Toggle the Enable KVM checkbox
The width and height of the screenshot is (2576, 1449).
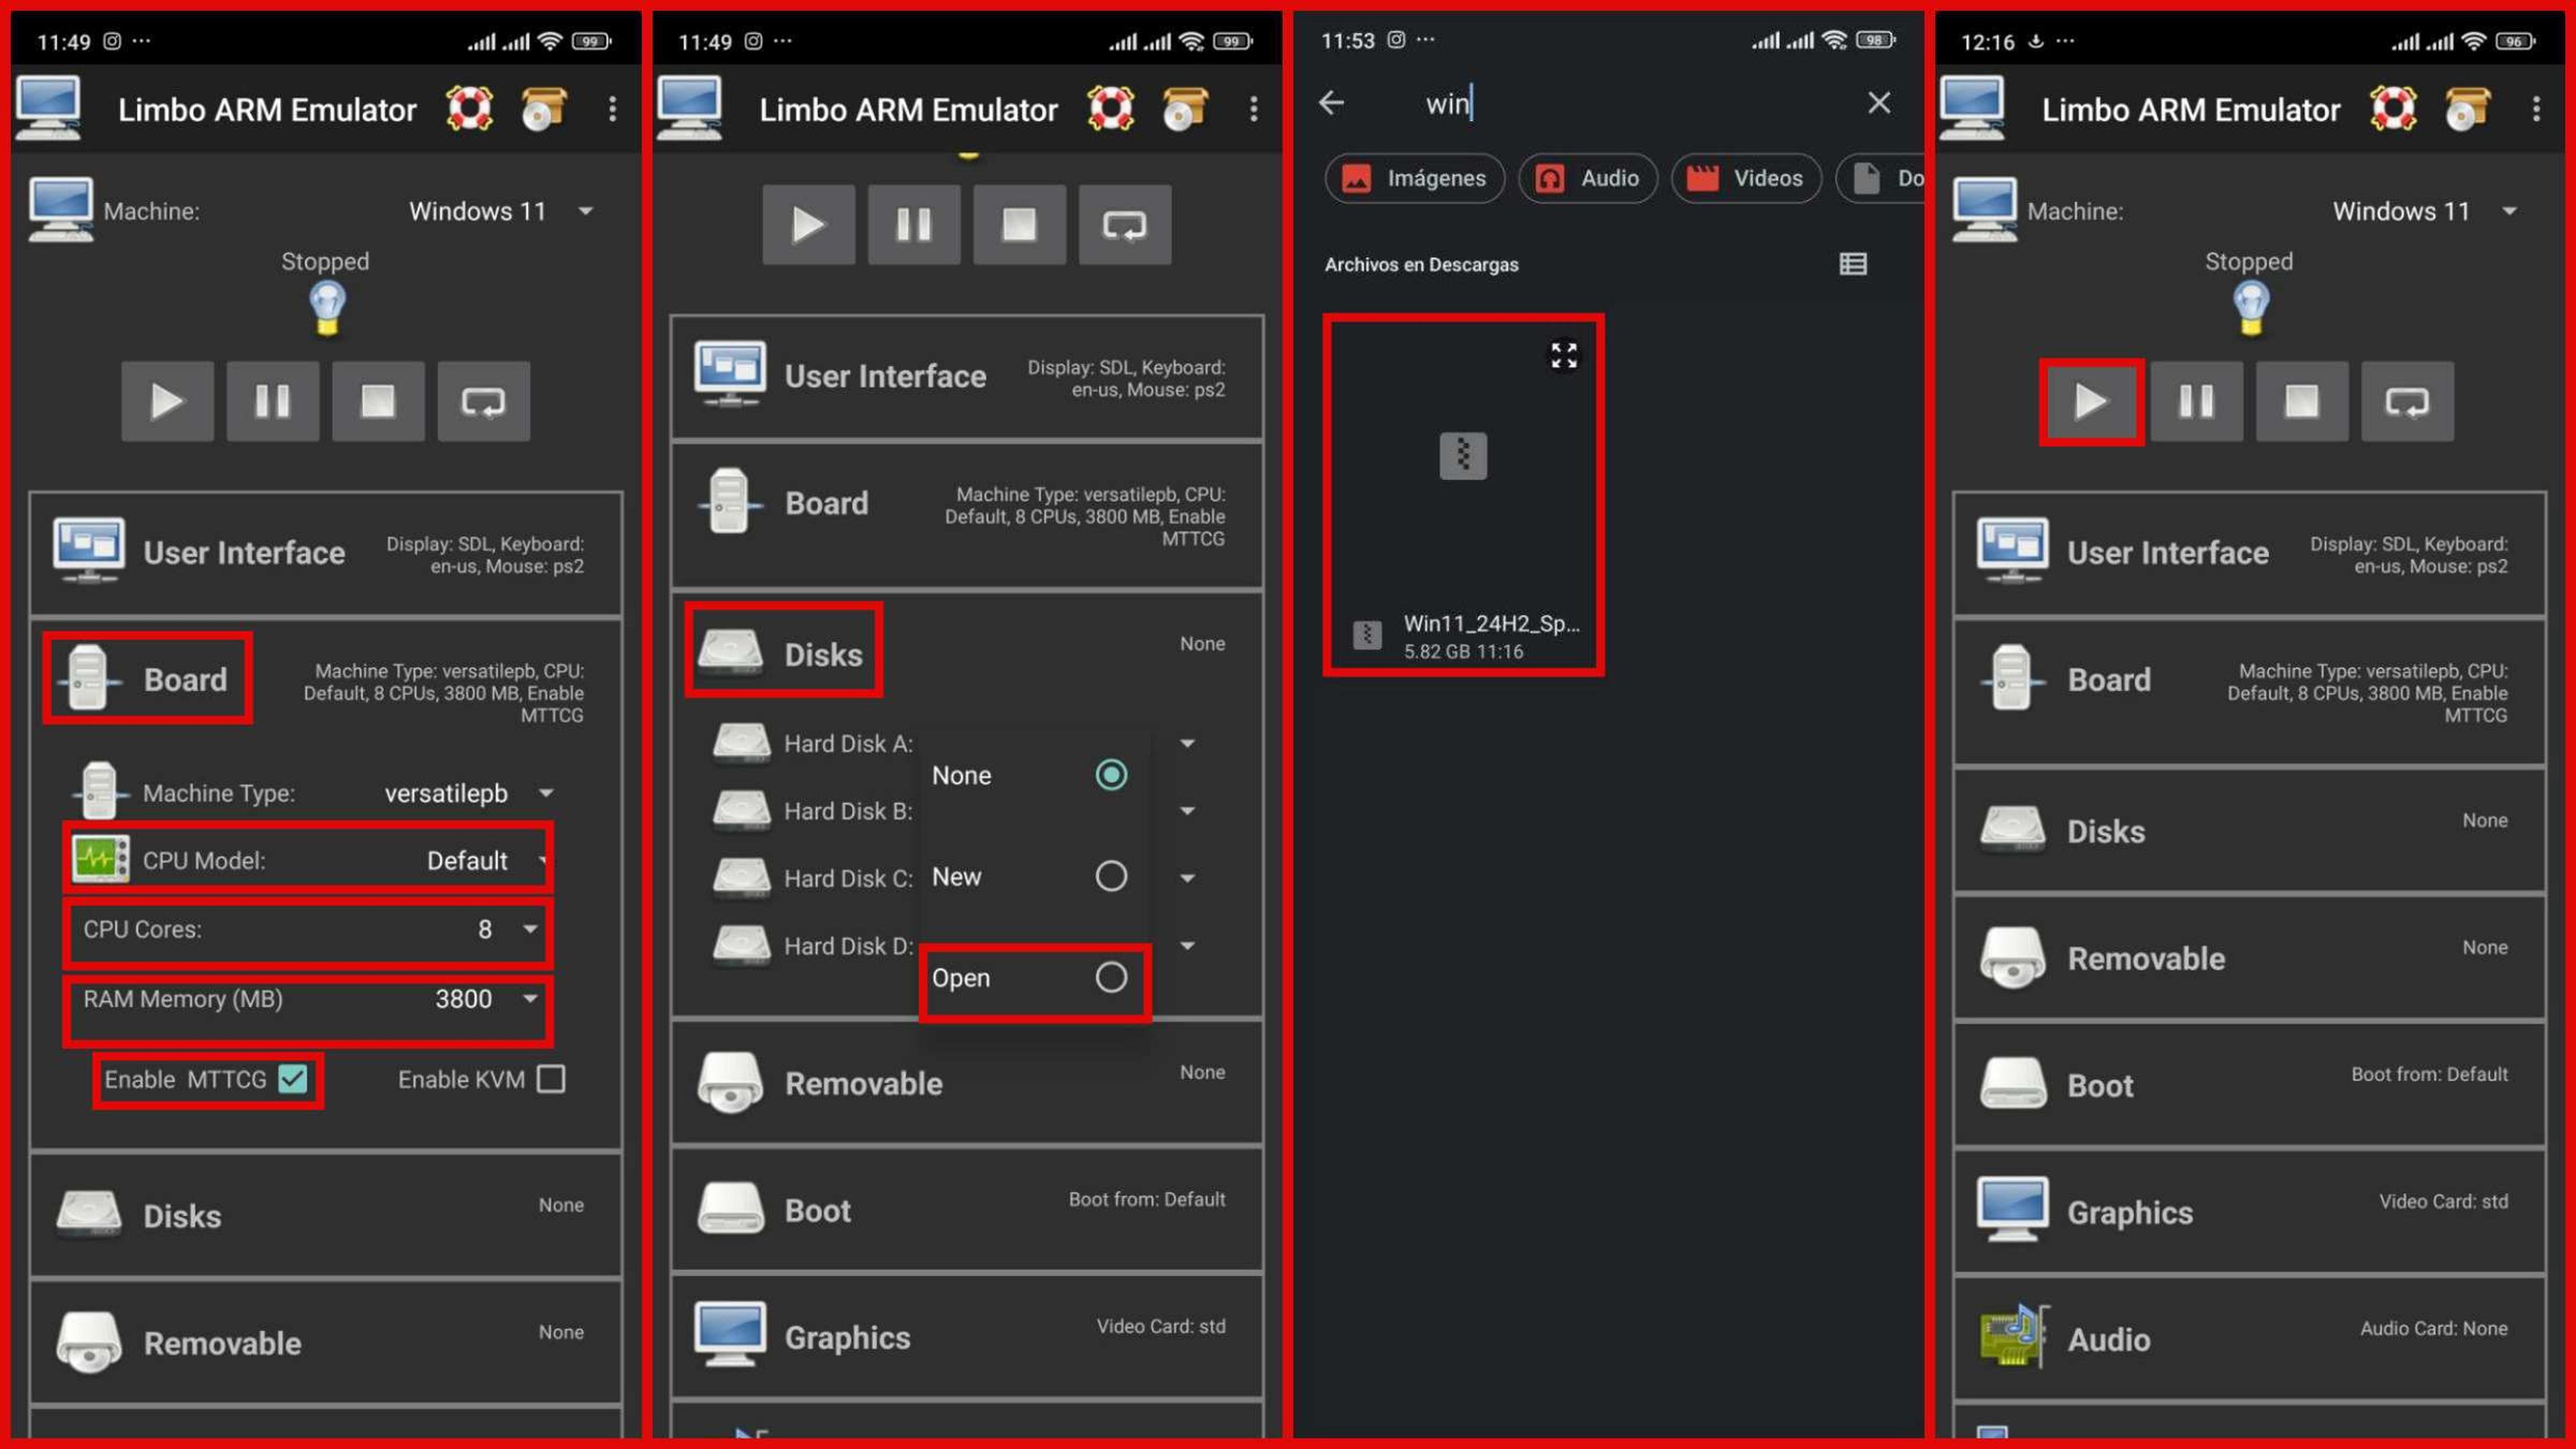(551, 1079)
